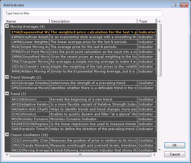Click the horizontal scrollbar right arrow
This screenshot has height=163, width=191.
click(x=154, y=155)
